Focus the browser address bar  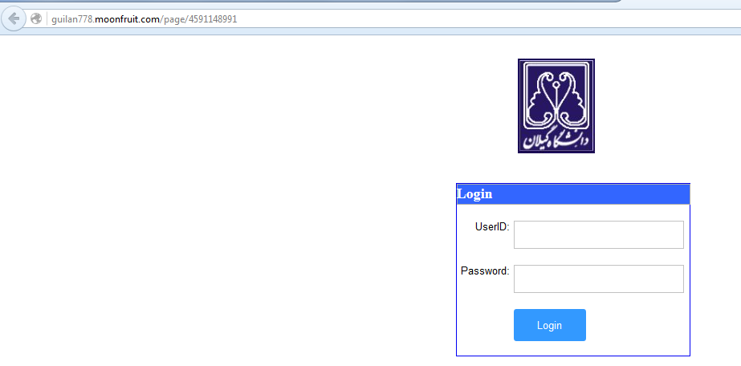coord(378,19)
